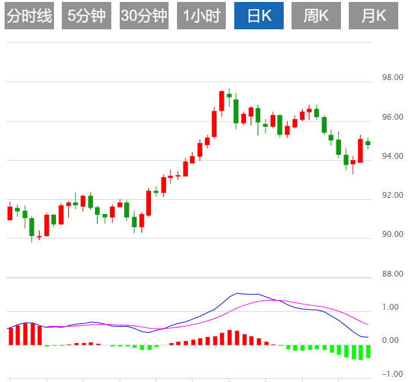Click the rightmost green MACD histogram bar
Image resolution: width=408 pixels, height=382 pixels.
tap(368, 351)
